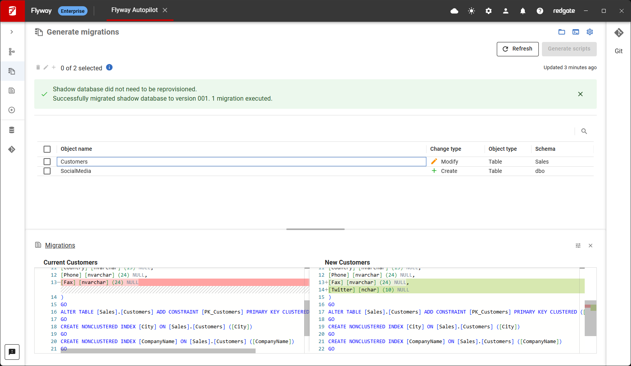
Task: Open the settings gear in the top bar
Action: click(x=489, y=11)
